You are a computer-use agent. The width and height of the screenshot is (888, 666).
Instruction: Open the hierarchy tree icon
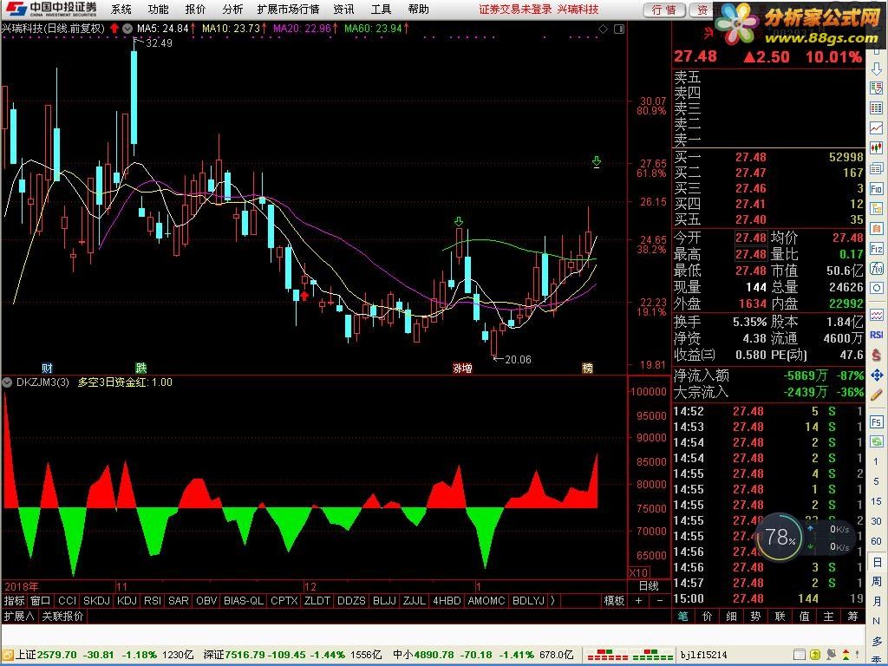pyautogui.click(x=876, y=208)
